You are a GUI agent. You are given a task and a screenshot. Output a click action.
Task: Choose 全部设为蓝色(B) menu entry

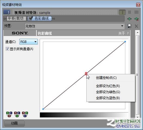[108, 98]
